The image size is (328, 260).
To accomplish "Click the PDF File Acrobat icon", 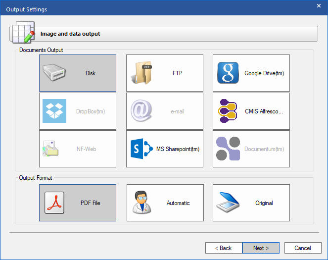I will coord(54,203).
